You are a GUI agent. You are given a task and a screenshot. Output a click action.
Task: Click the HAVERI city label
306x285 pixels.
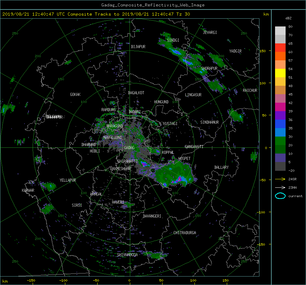pos(118,203)
